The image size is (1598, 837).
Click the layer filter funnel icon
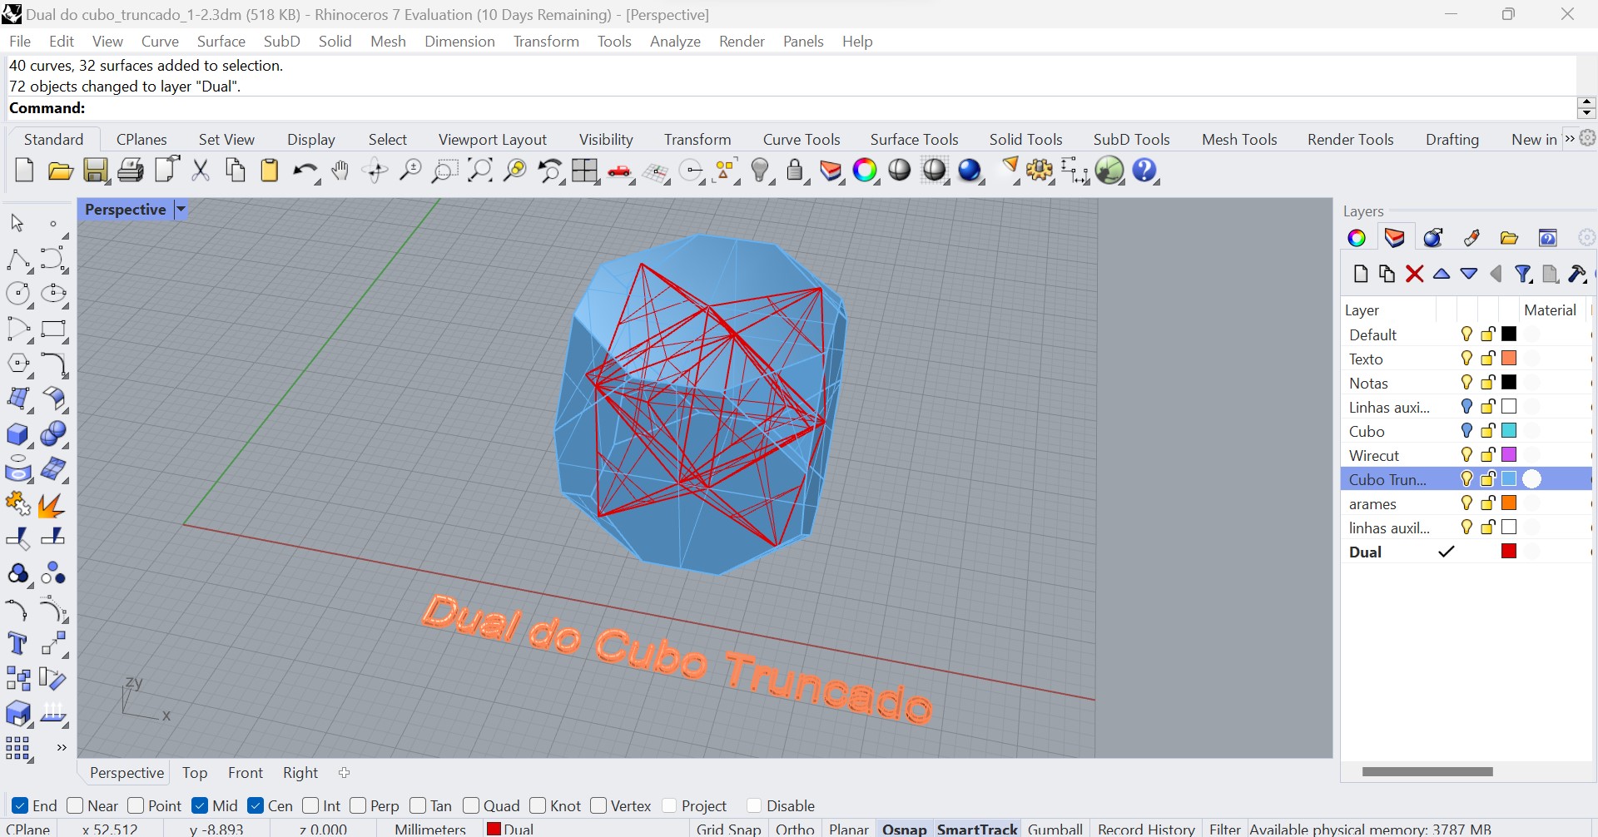click(x=1523, y=274)
